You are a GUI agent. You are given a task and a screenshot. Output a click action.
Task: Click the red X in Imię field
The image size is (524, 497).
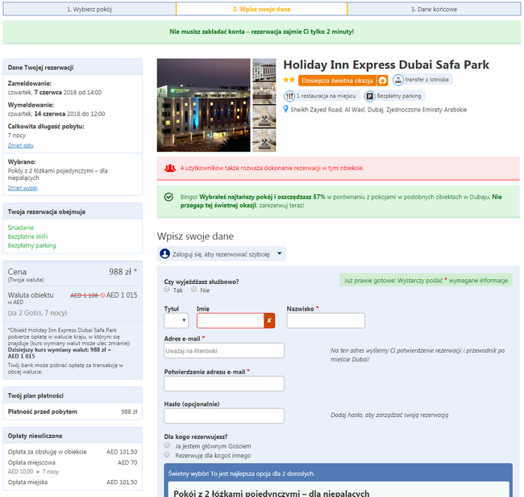pos(269,321)
